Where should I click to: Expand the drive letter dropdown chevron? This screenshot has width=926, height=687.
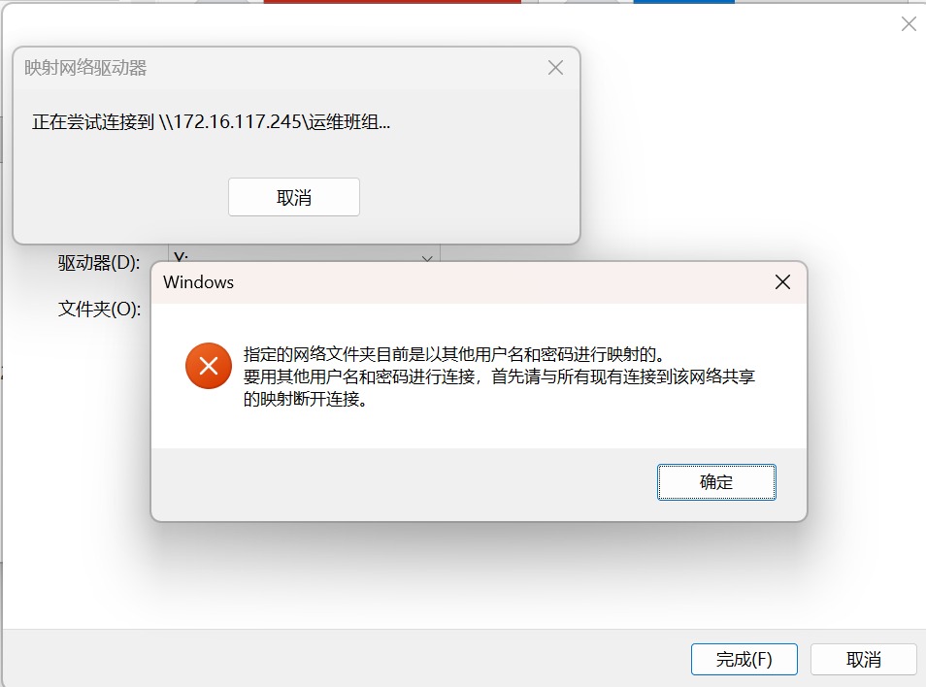pyautogui.click(x=427, y=258)
